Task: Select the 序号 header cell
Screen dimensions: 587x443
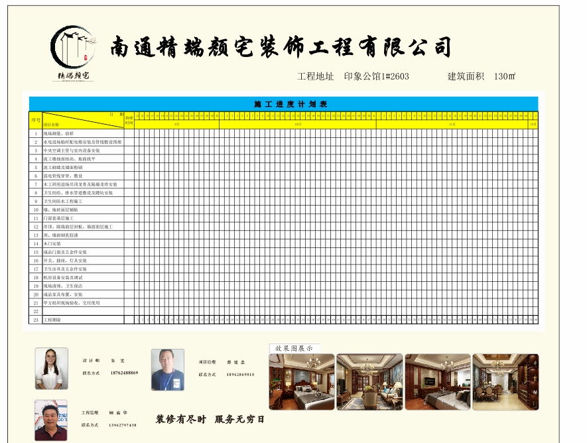Action: click(36, 120)
